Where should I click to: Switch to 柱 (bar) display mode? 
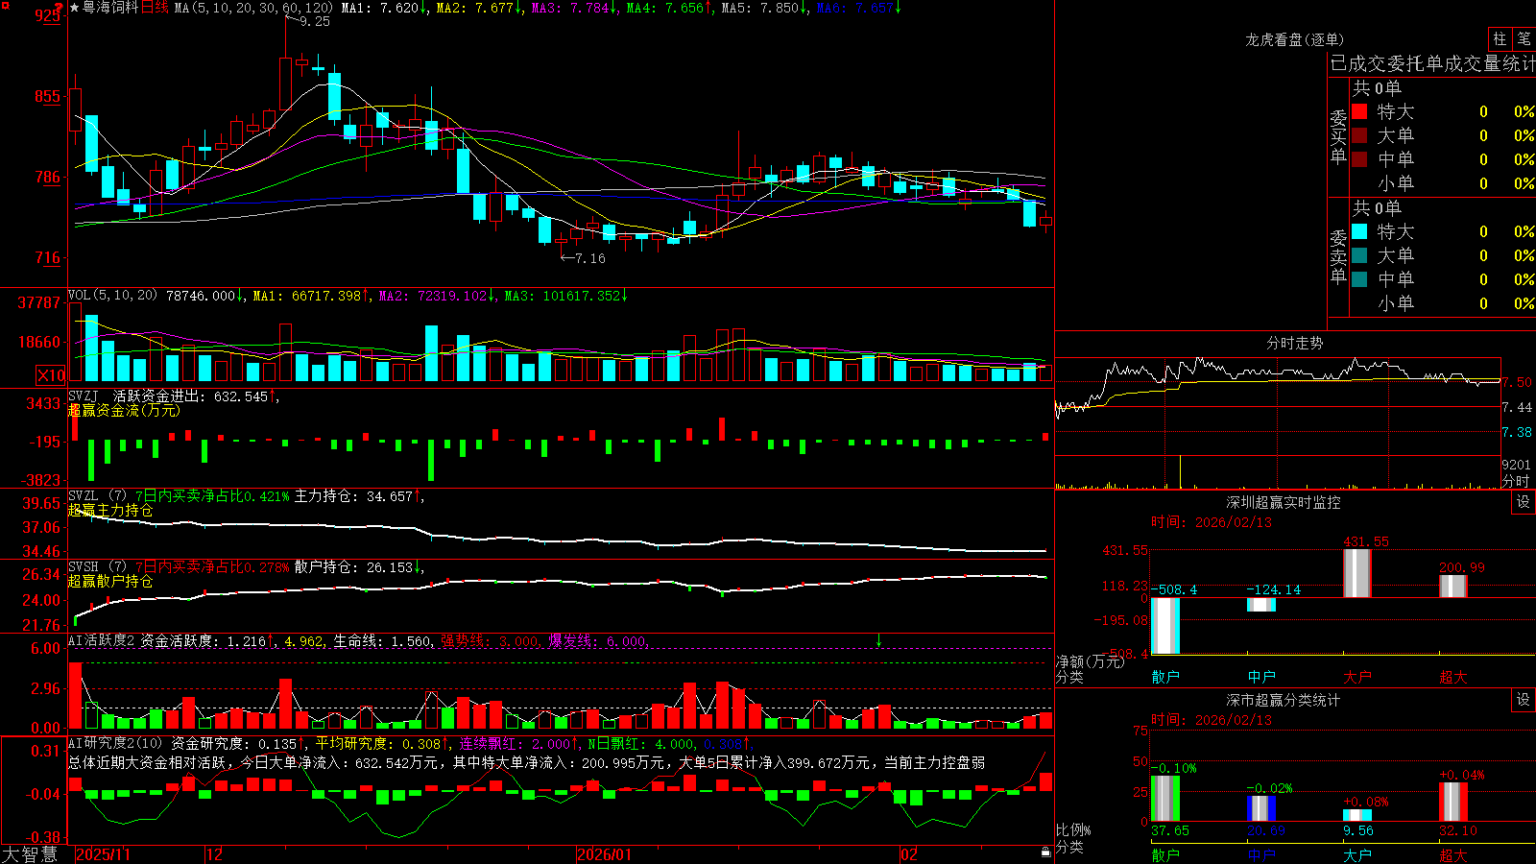1500,38
